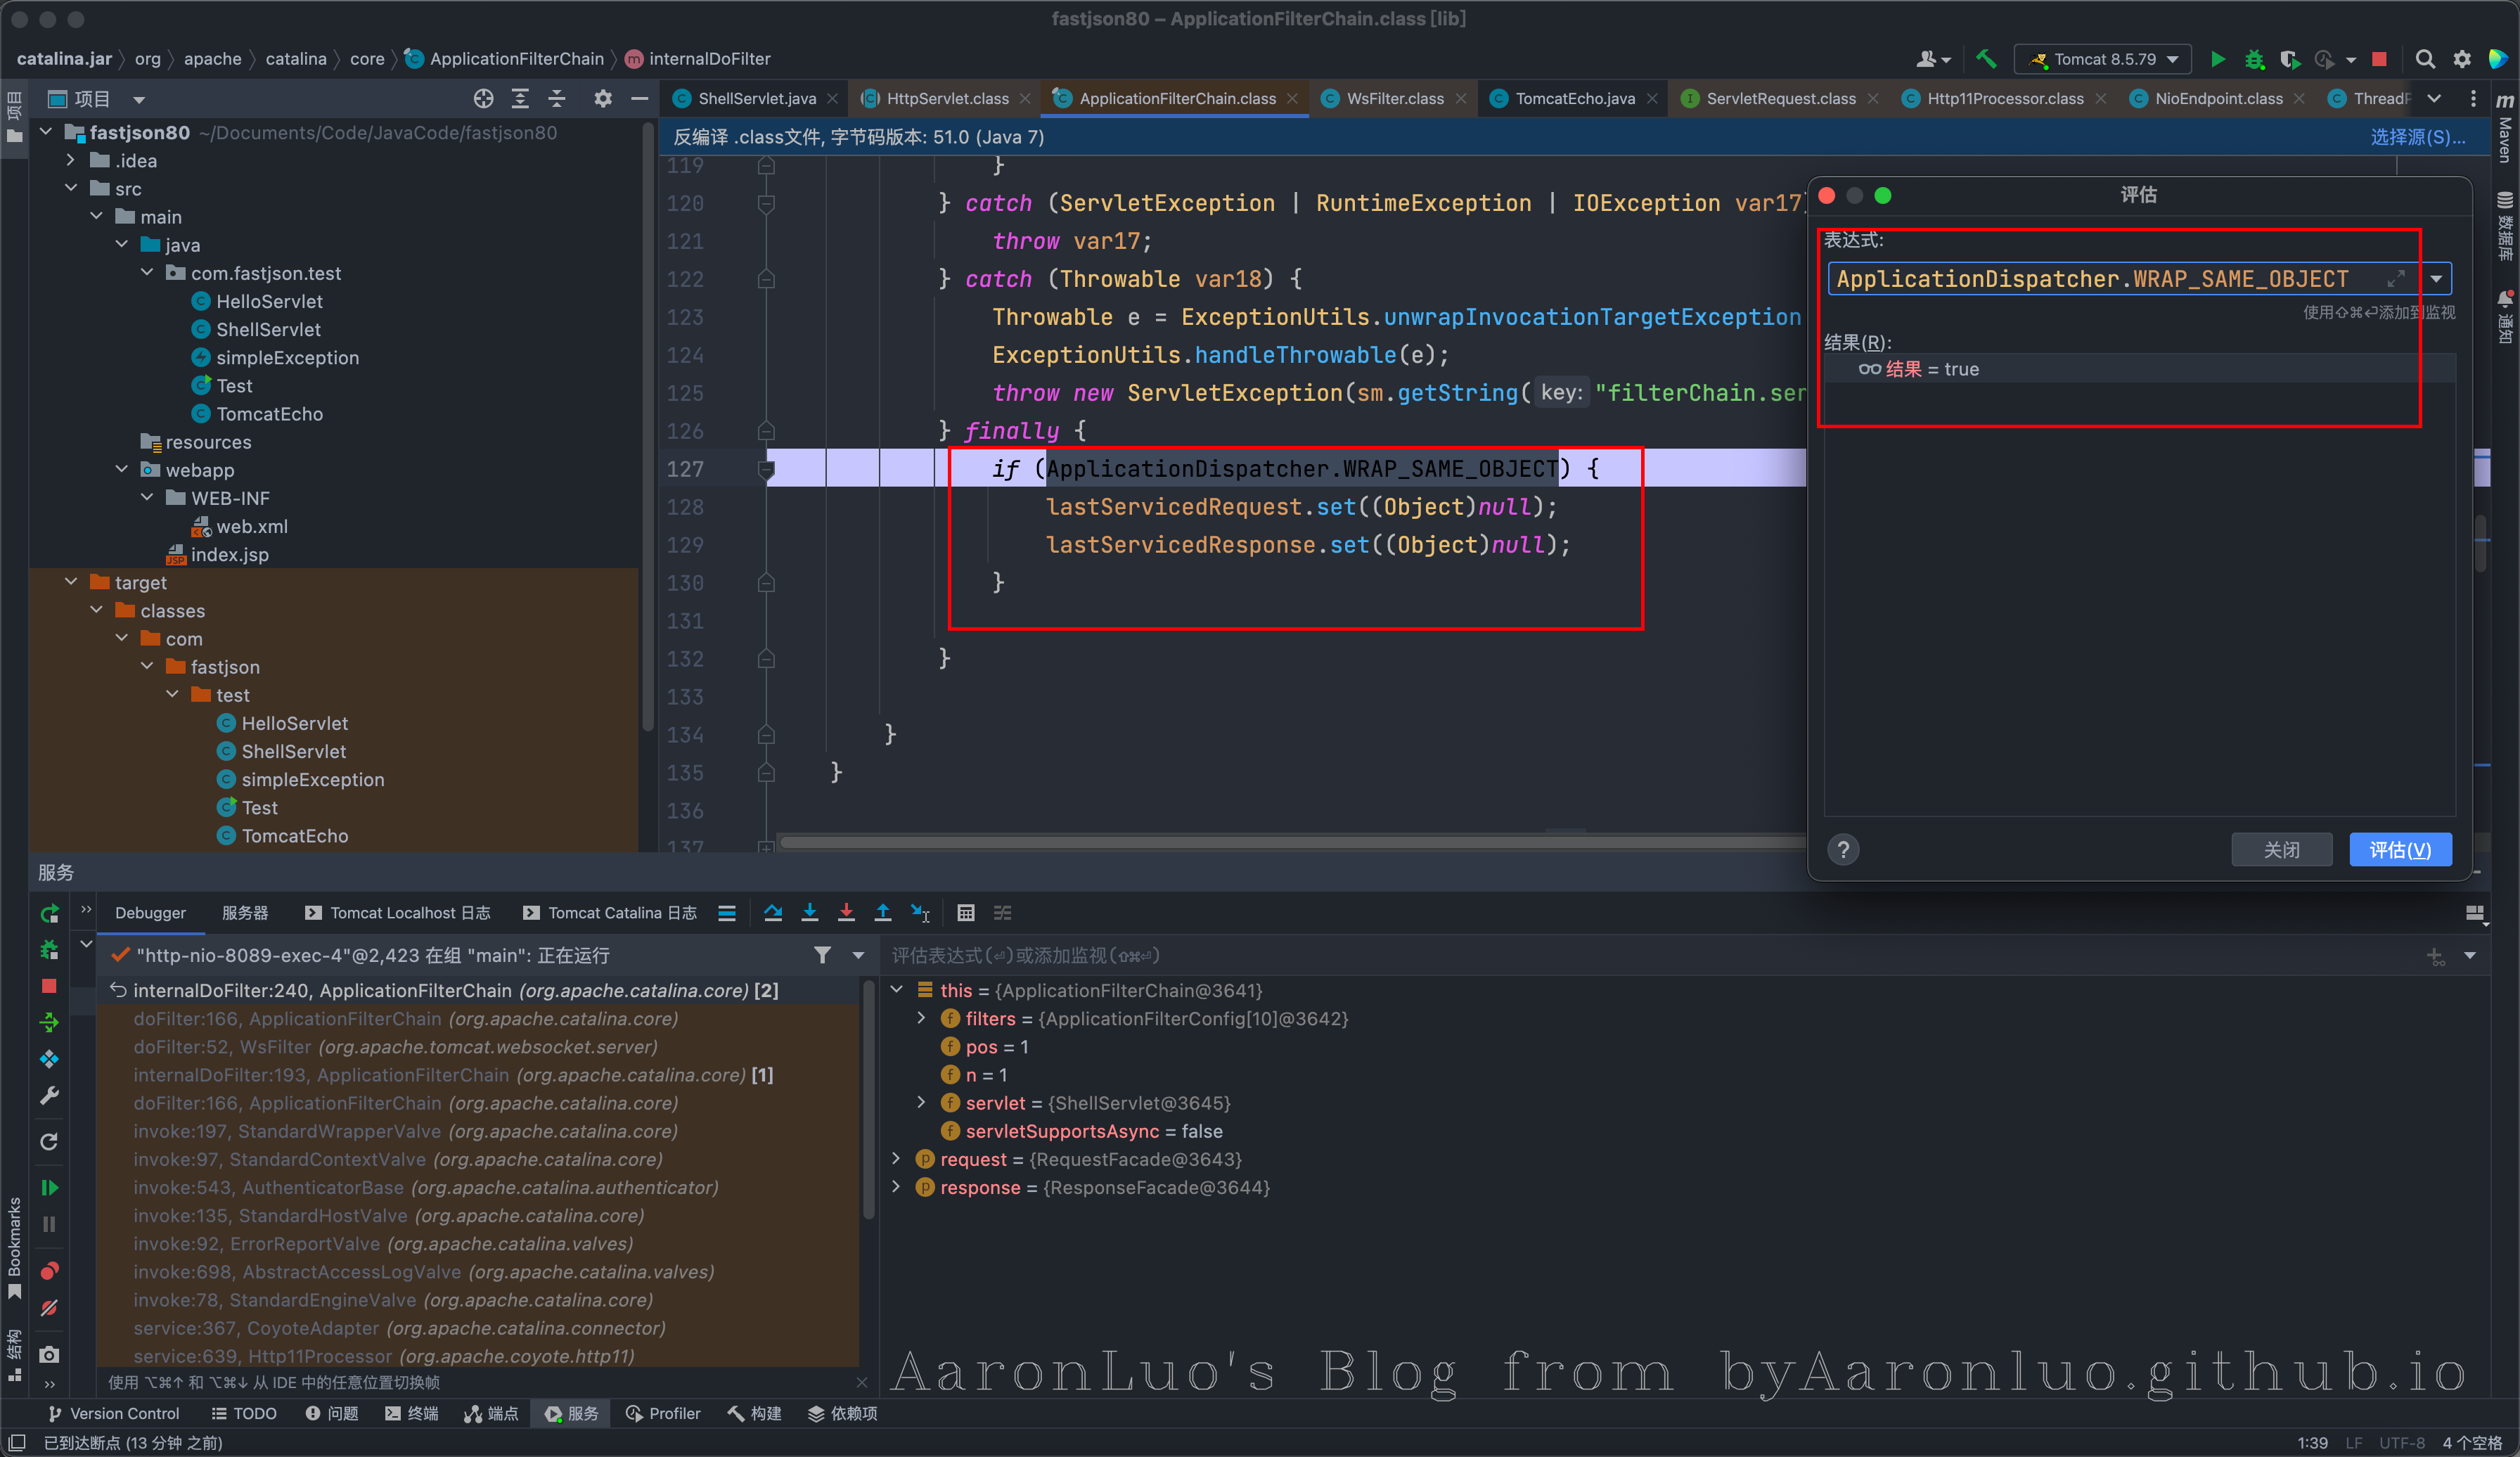Open the evaluate expression calculator icon
The width and height of the screenshot is (2520, 1457).
pyautogui.click(x=966, y=912)
